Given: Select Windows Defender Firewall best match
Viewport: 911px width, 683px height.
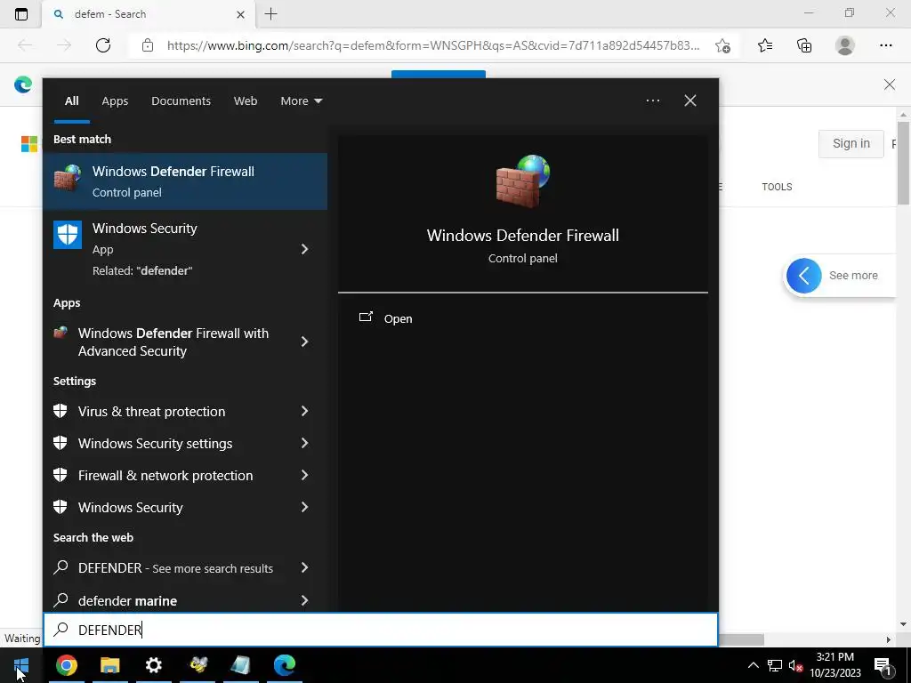Looking at the screenshot, I should (185, 181).
